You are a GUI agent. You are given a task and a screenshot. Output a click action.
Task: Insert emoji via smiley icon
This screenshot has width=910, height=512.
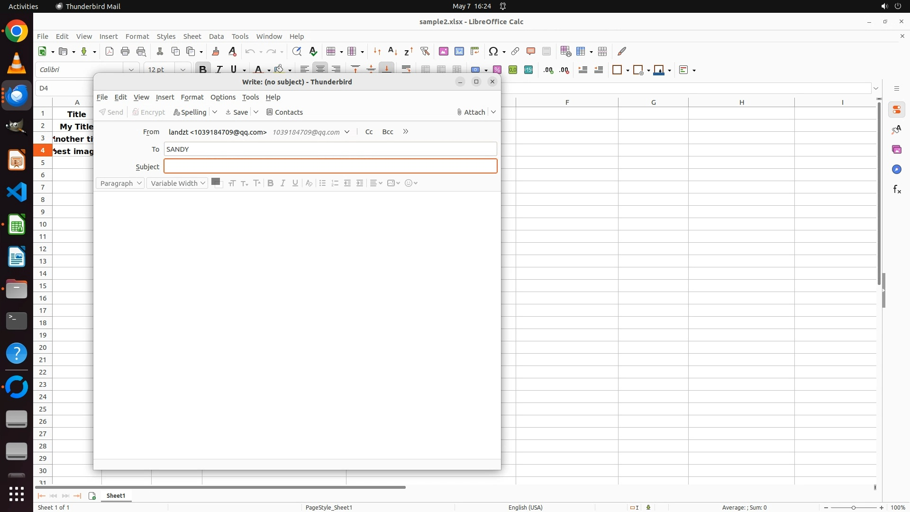click(x=409, y=183)
